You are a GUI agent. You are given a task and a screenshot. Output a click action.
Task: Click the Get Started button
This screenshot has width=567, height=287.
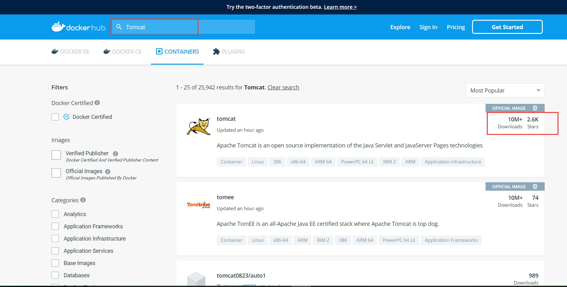507,27
